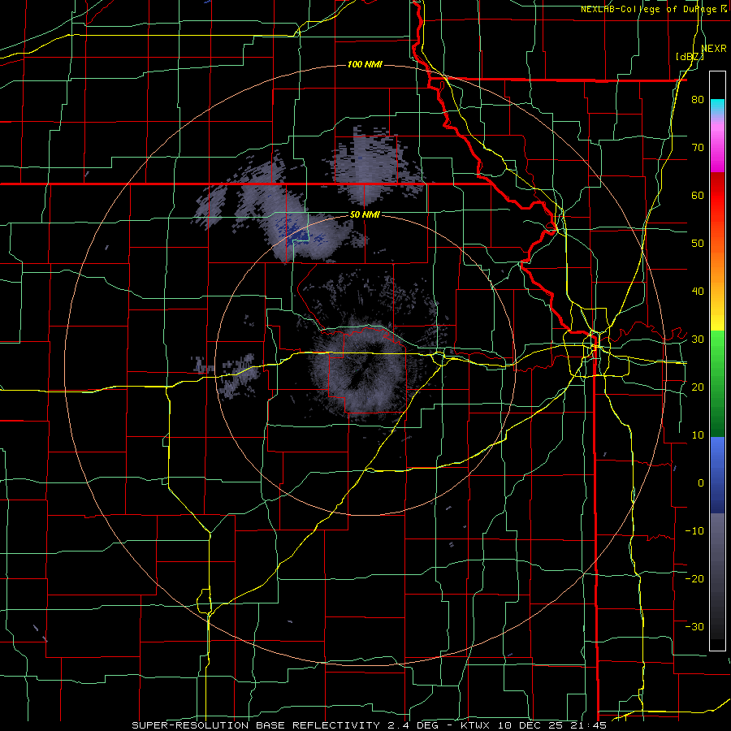Image resolution: width=731 pixels, height=731 pixels.
Task: Click the 10 value on the dBZ scale
Action: 698,435
